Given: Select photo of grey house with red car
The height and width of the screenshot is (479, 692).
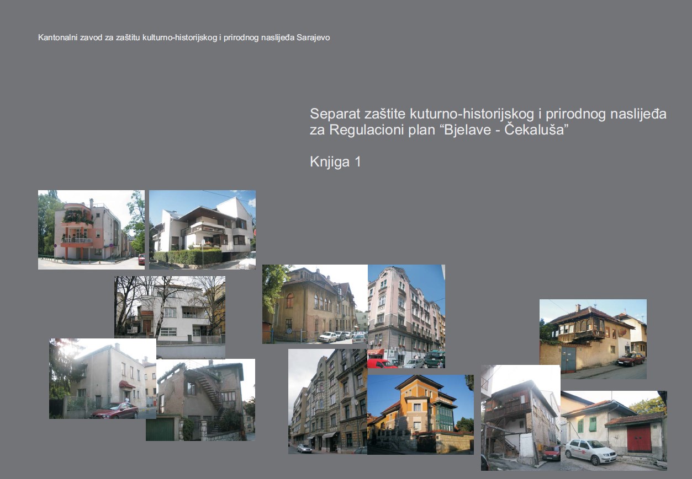Looking at the screenshot, I should tap(103, 379).
